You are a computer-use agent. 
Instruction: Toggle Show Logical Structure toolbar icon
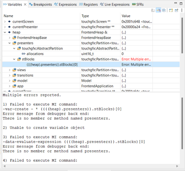[159, 10]
